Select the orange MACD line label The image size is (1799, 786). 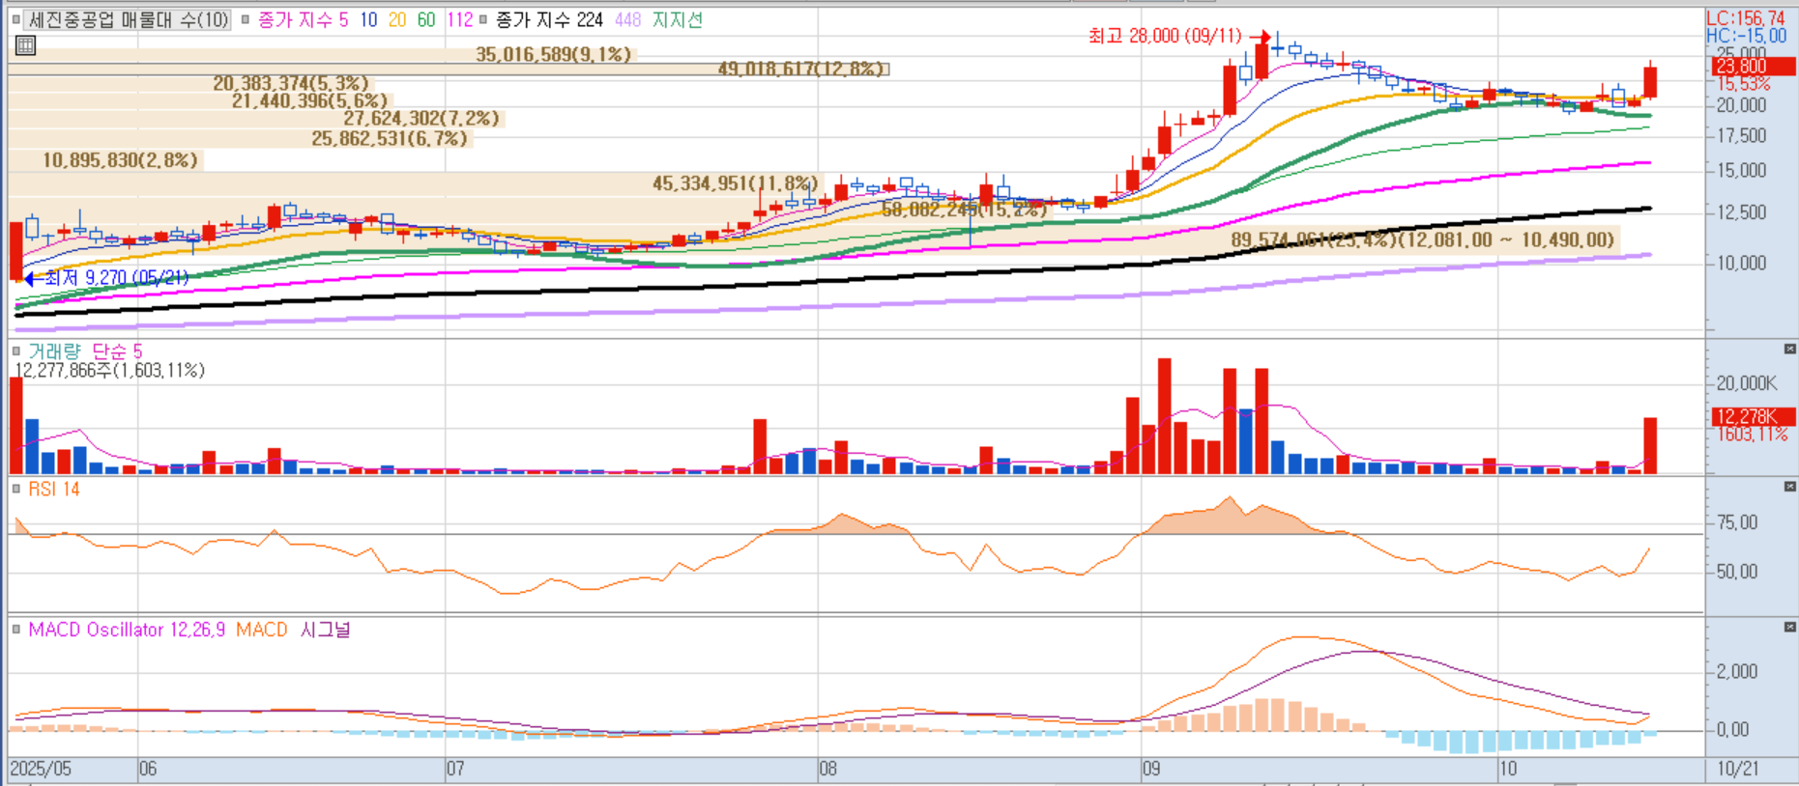[261, 630]
